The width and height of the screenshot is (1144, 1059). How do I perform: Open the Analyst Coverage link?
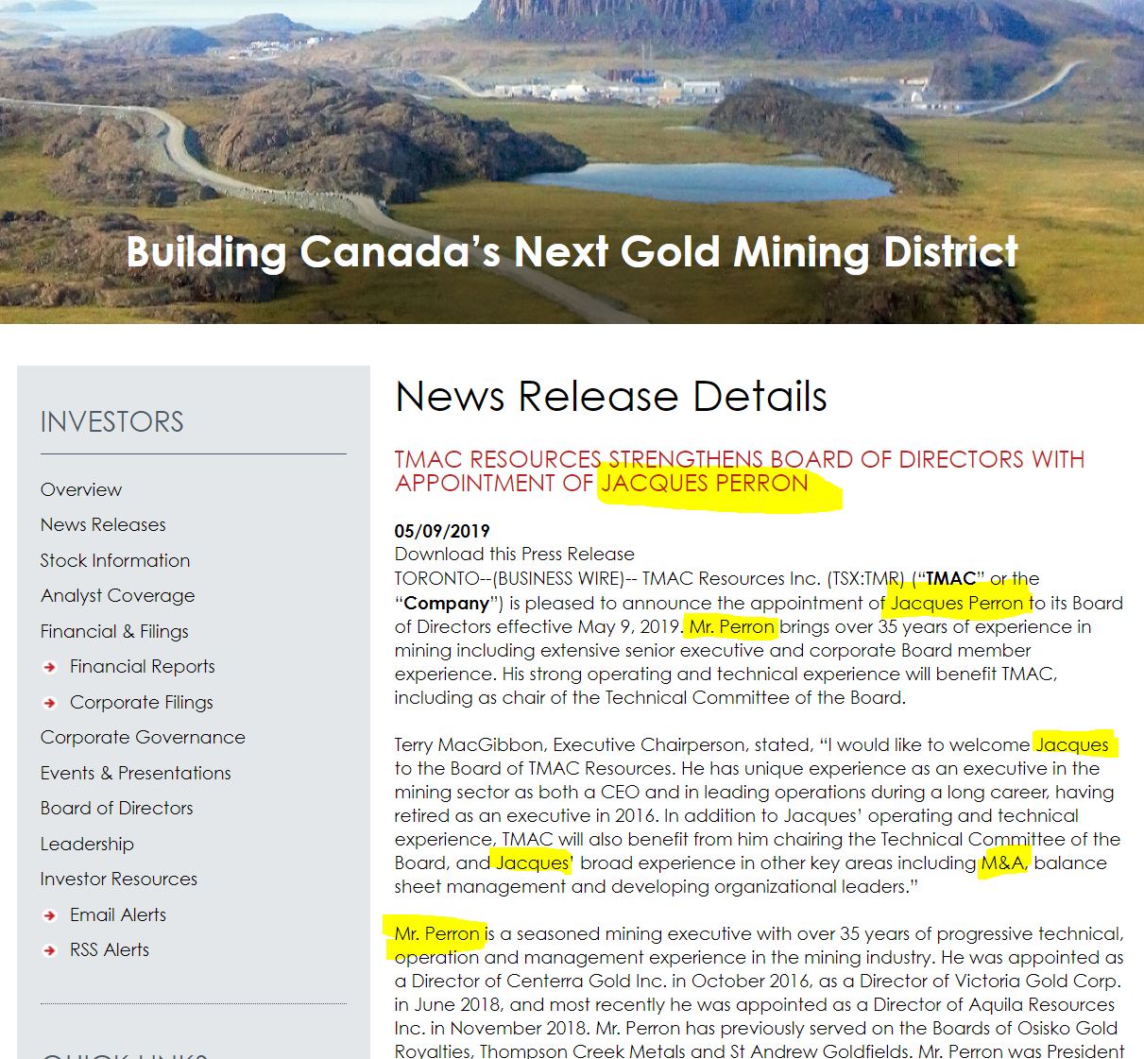[x=118, y=595]
